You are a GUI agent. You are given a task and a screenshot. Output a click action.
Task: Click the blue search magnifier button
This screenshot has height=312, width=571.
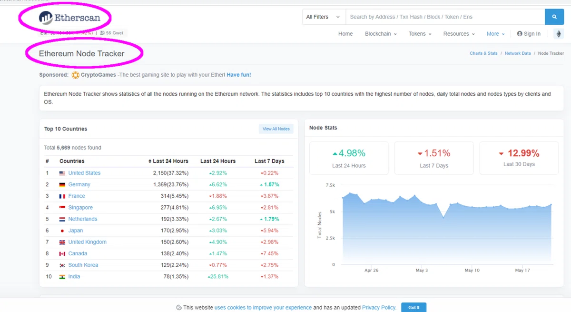pyautogui.click(x=554, y=17)
